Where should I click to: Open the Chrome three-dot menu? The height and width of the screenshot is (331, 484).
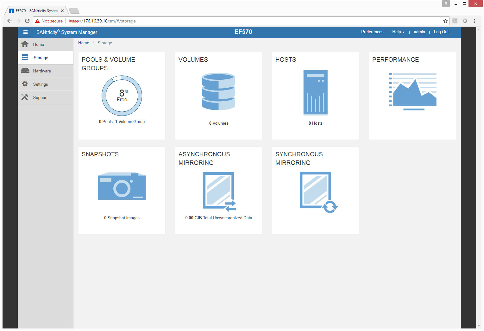click(475, 21)
